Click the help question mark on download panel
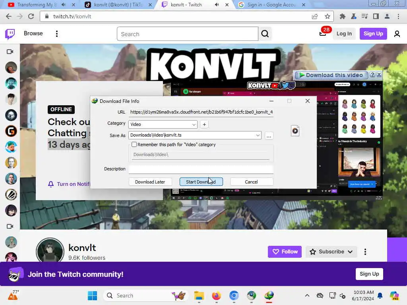 click(x=372, y=75)
